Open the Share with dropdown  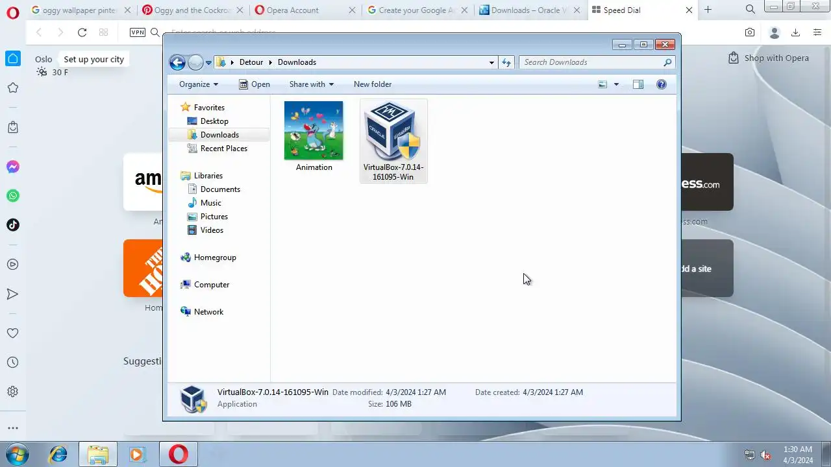click(x=312, y=84)
